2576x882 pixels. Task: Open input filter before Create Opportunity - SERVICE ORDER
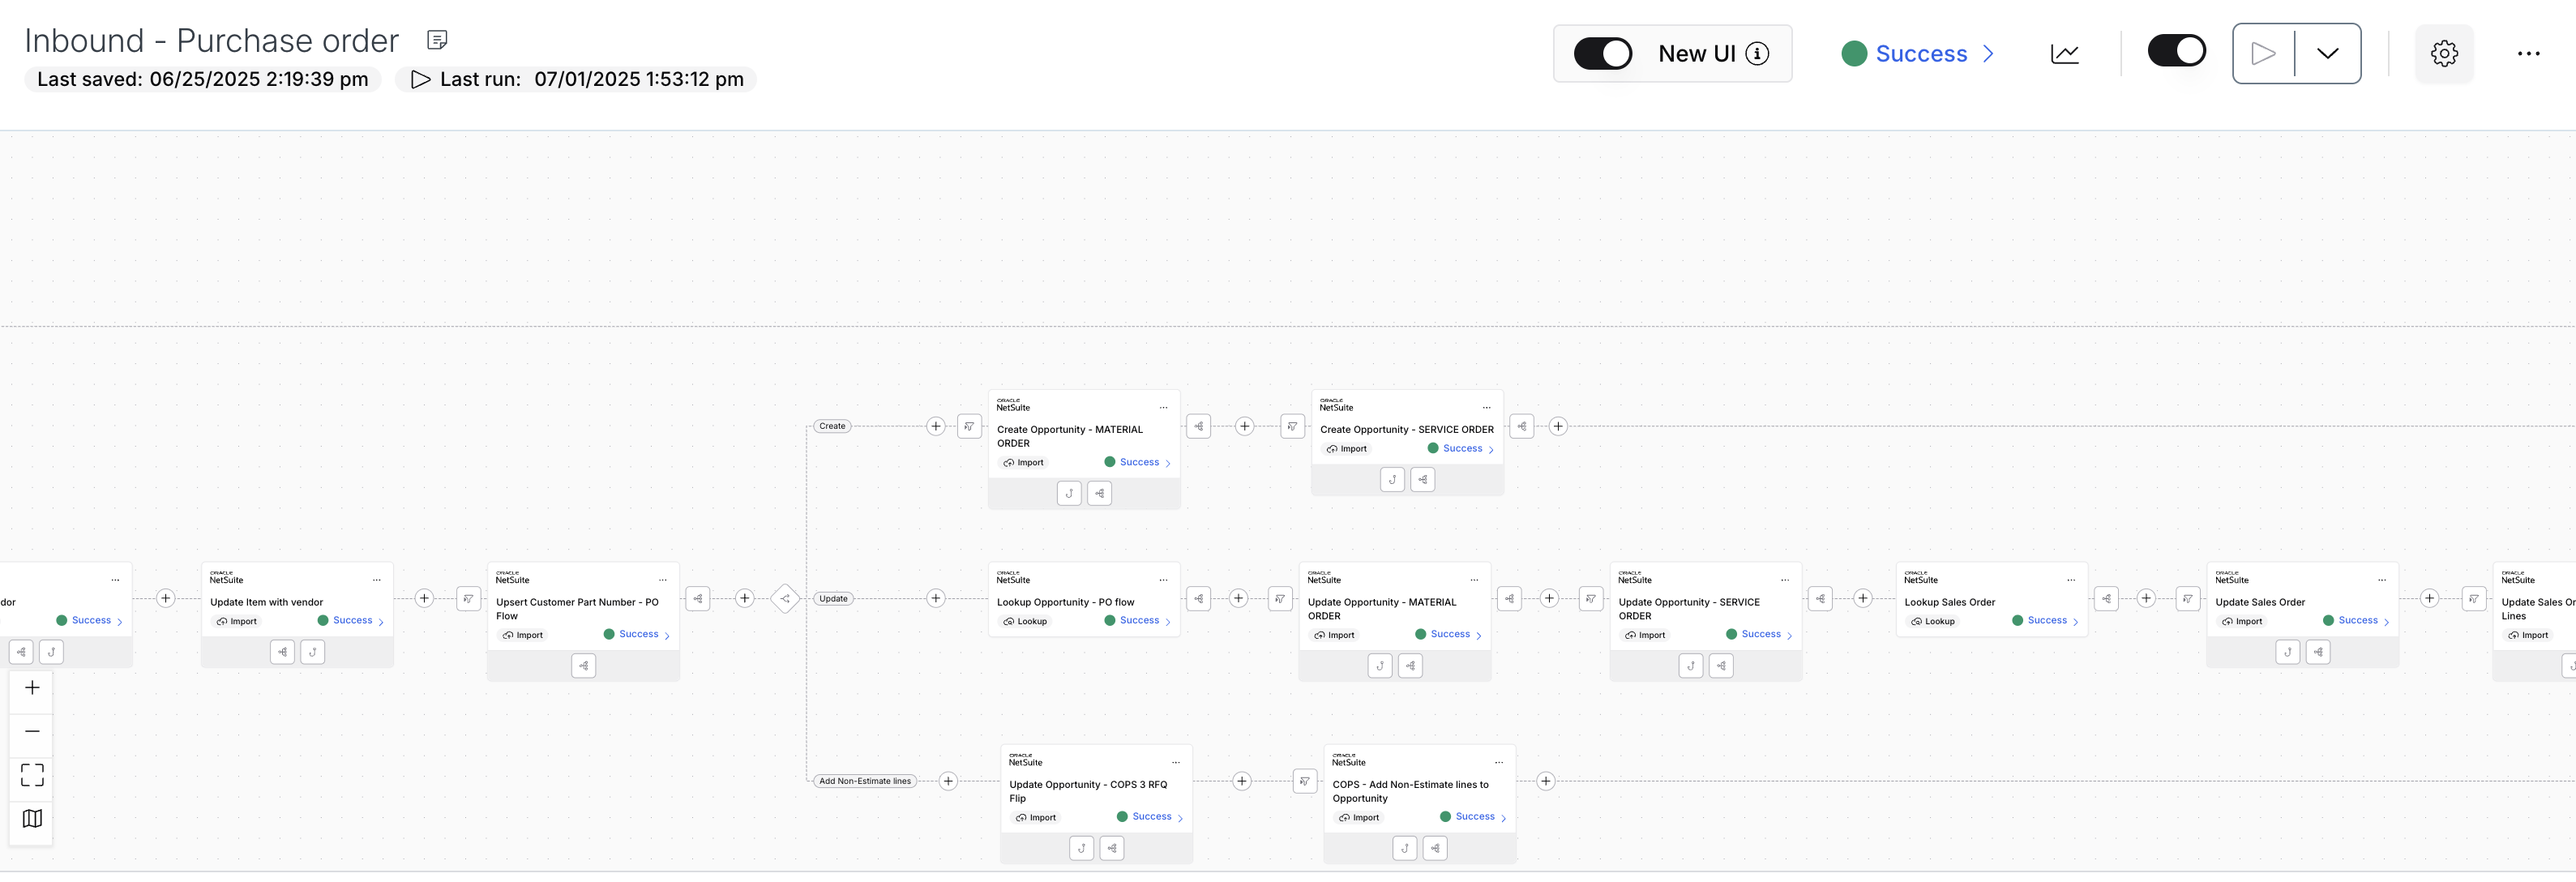pyautogui.click(x=1292, y=427)
